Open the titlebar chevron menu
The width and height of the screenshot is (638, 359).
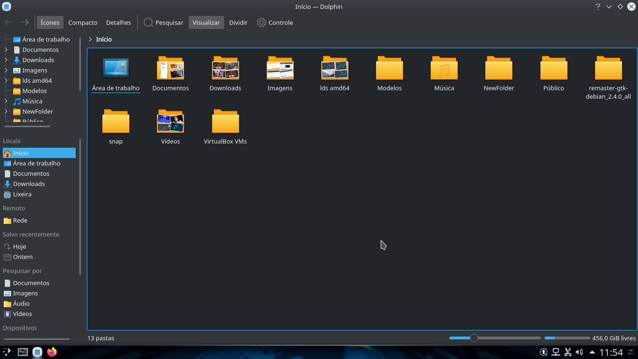(608, 7)
